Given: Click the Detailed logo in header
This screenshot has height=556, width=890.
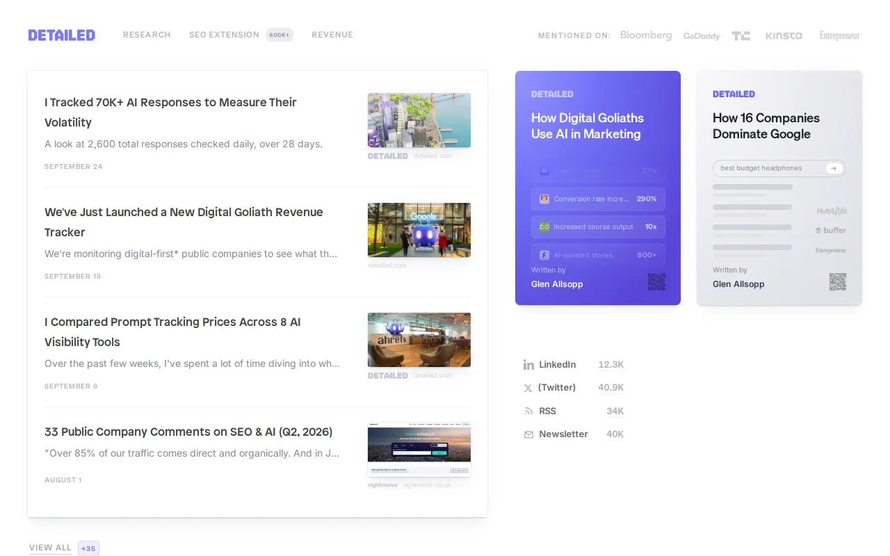Looking at the screenshot, I should 61,35.
